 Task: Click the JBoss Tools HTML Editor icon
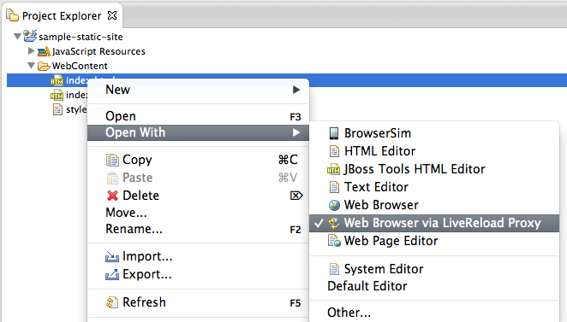coord(333,169)
